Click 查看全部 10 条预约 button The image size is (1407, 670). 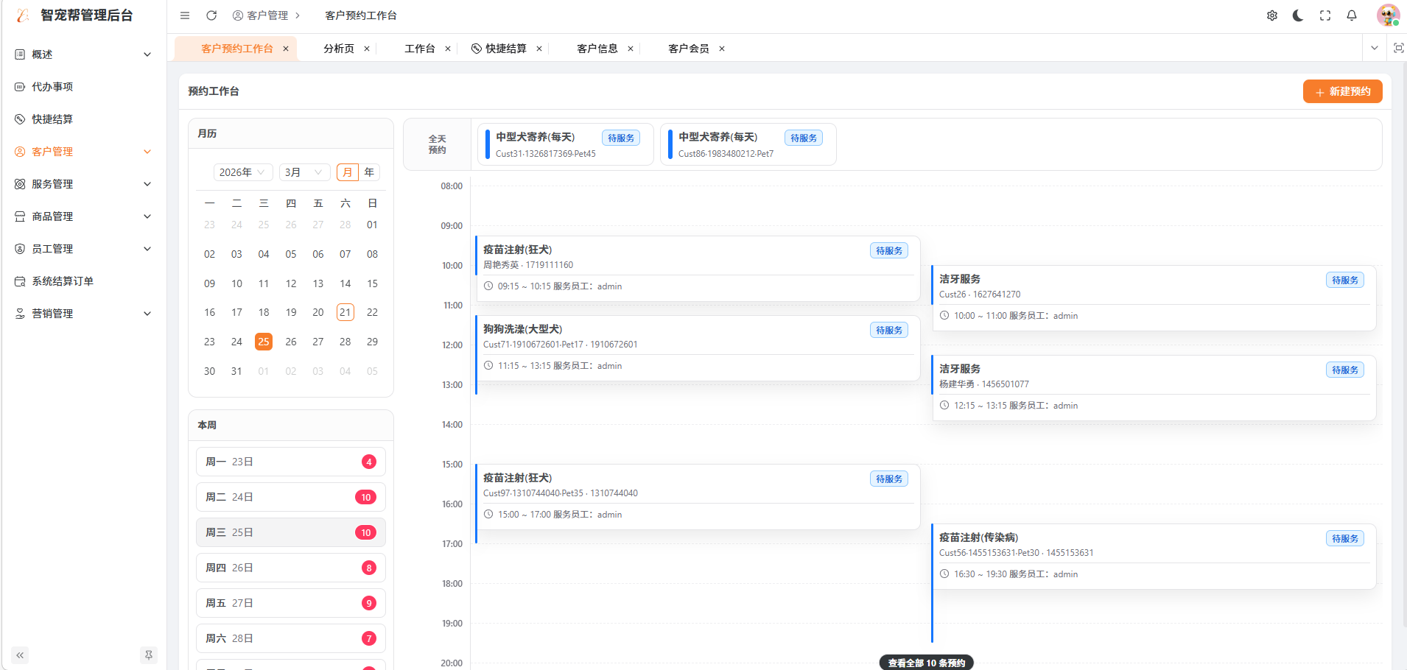[x=926, y=663]
